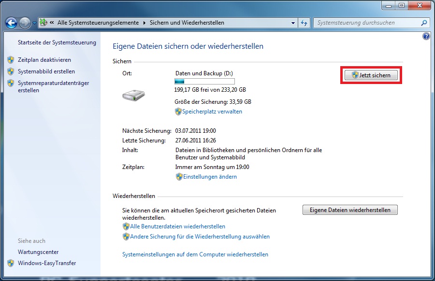
Task: Click the search magnifier icon
Action: point(424,23)
